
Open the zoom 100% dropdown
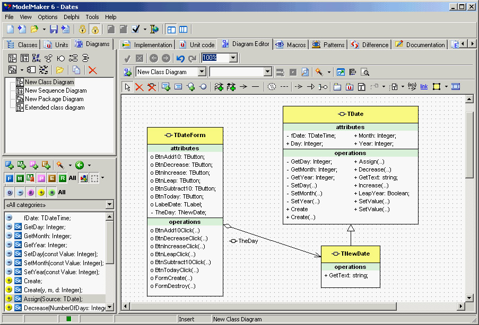(x=233, y=58)
